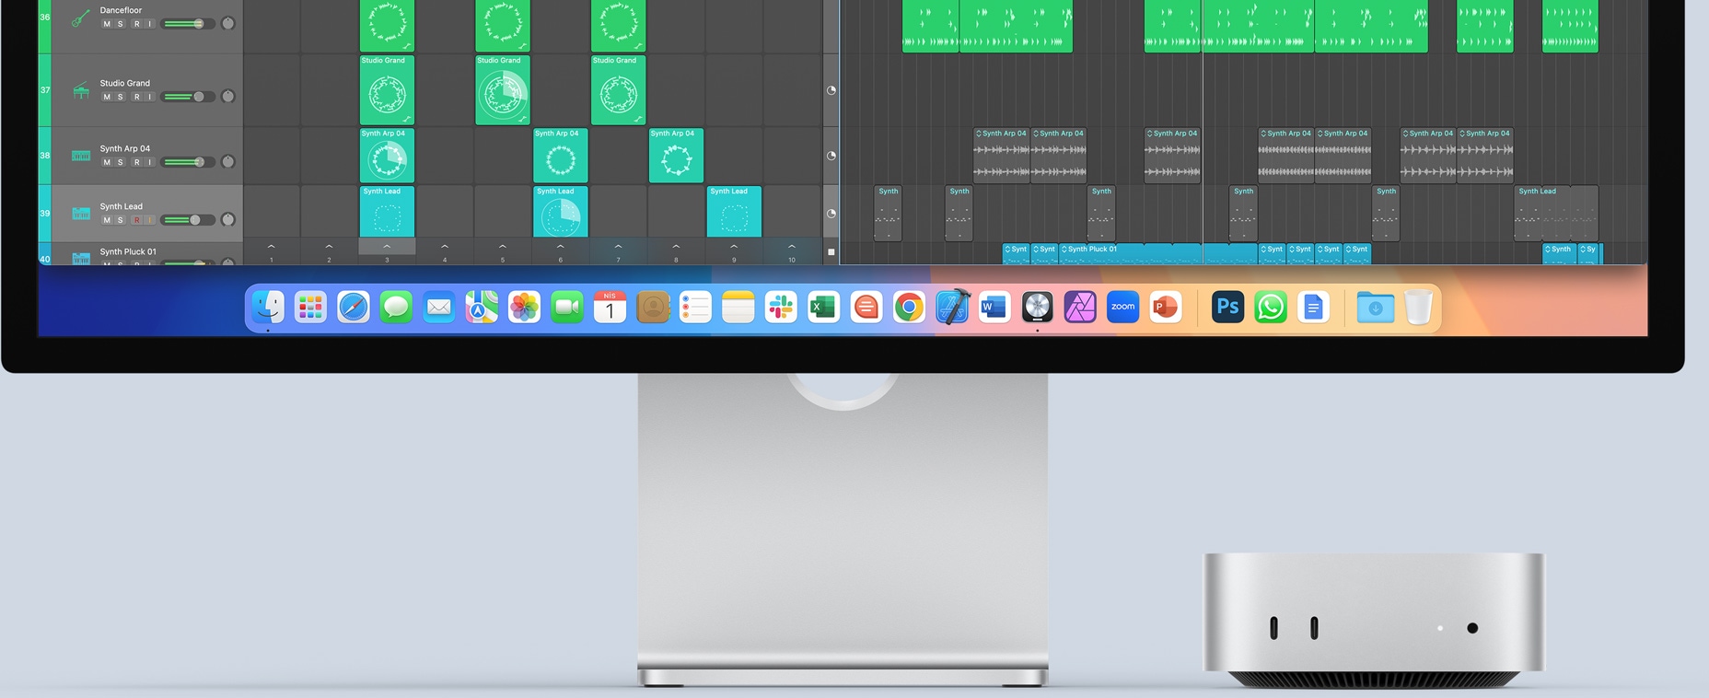Open the Downloads folder in the Dock
1709x698 pixels.
(x=1375, y=308)
